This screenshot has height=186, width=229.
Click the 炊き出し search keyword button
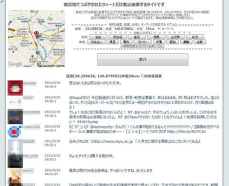96,42
